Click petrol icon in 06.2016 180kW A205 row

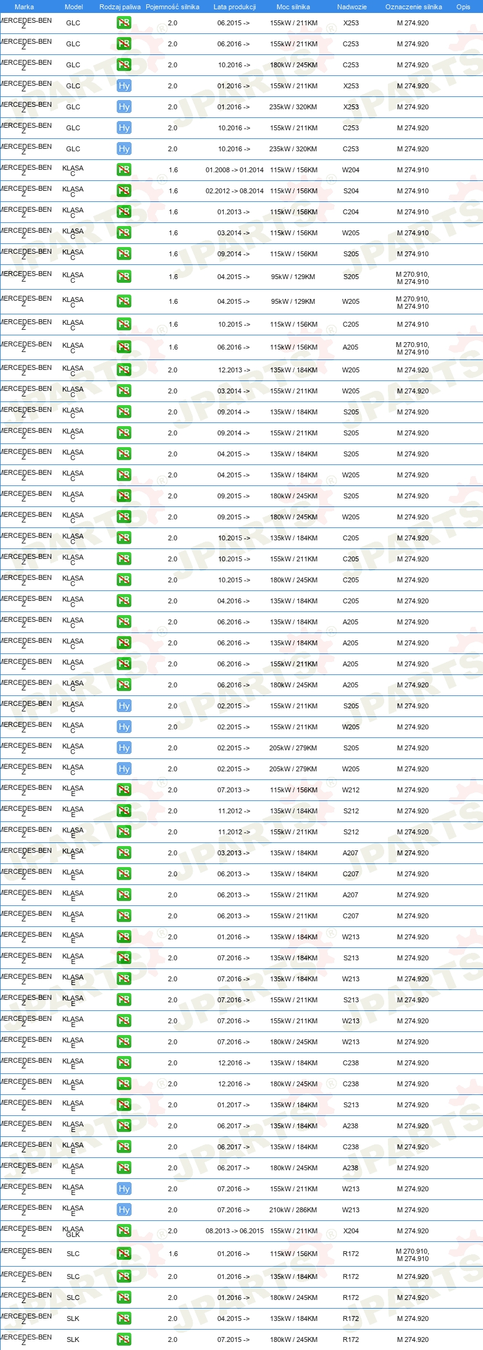point(124,685)
